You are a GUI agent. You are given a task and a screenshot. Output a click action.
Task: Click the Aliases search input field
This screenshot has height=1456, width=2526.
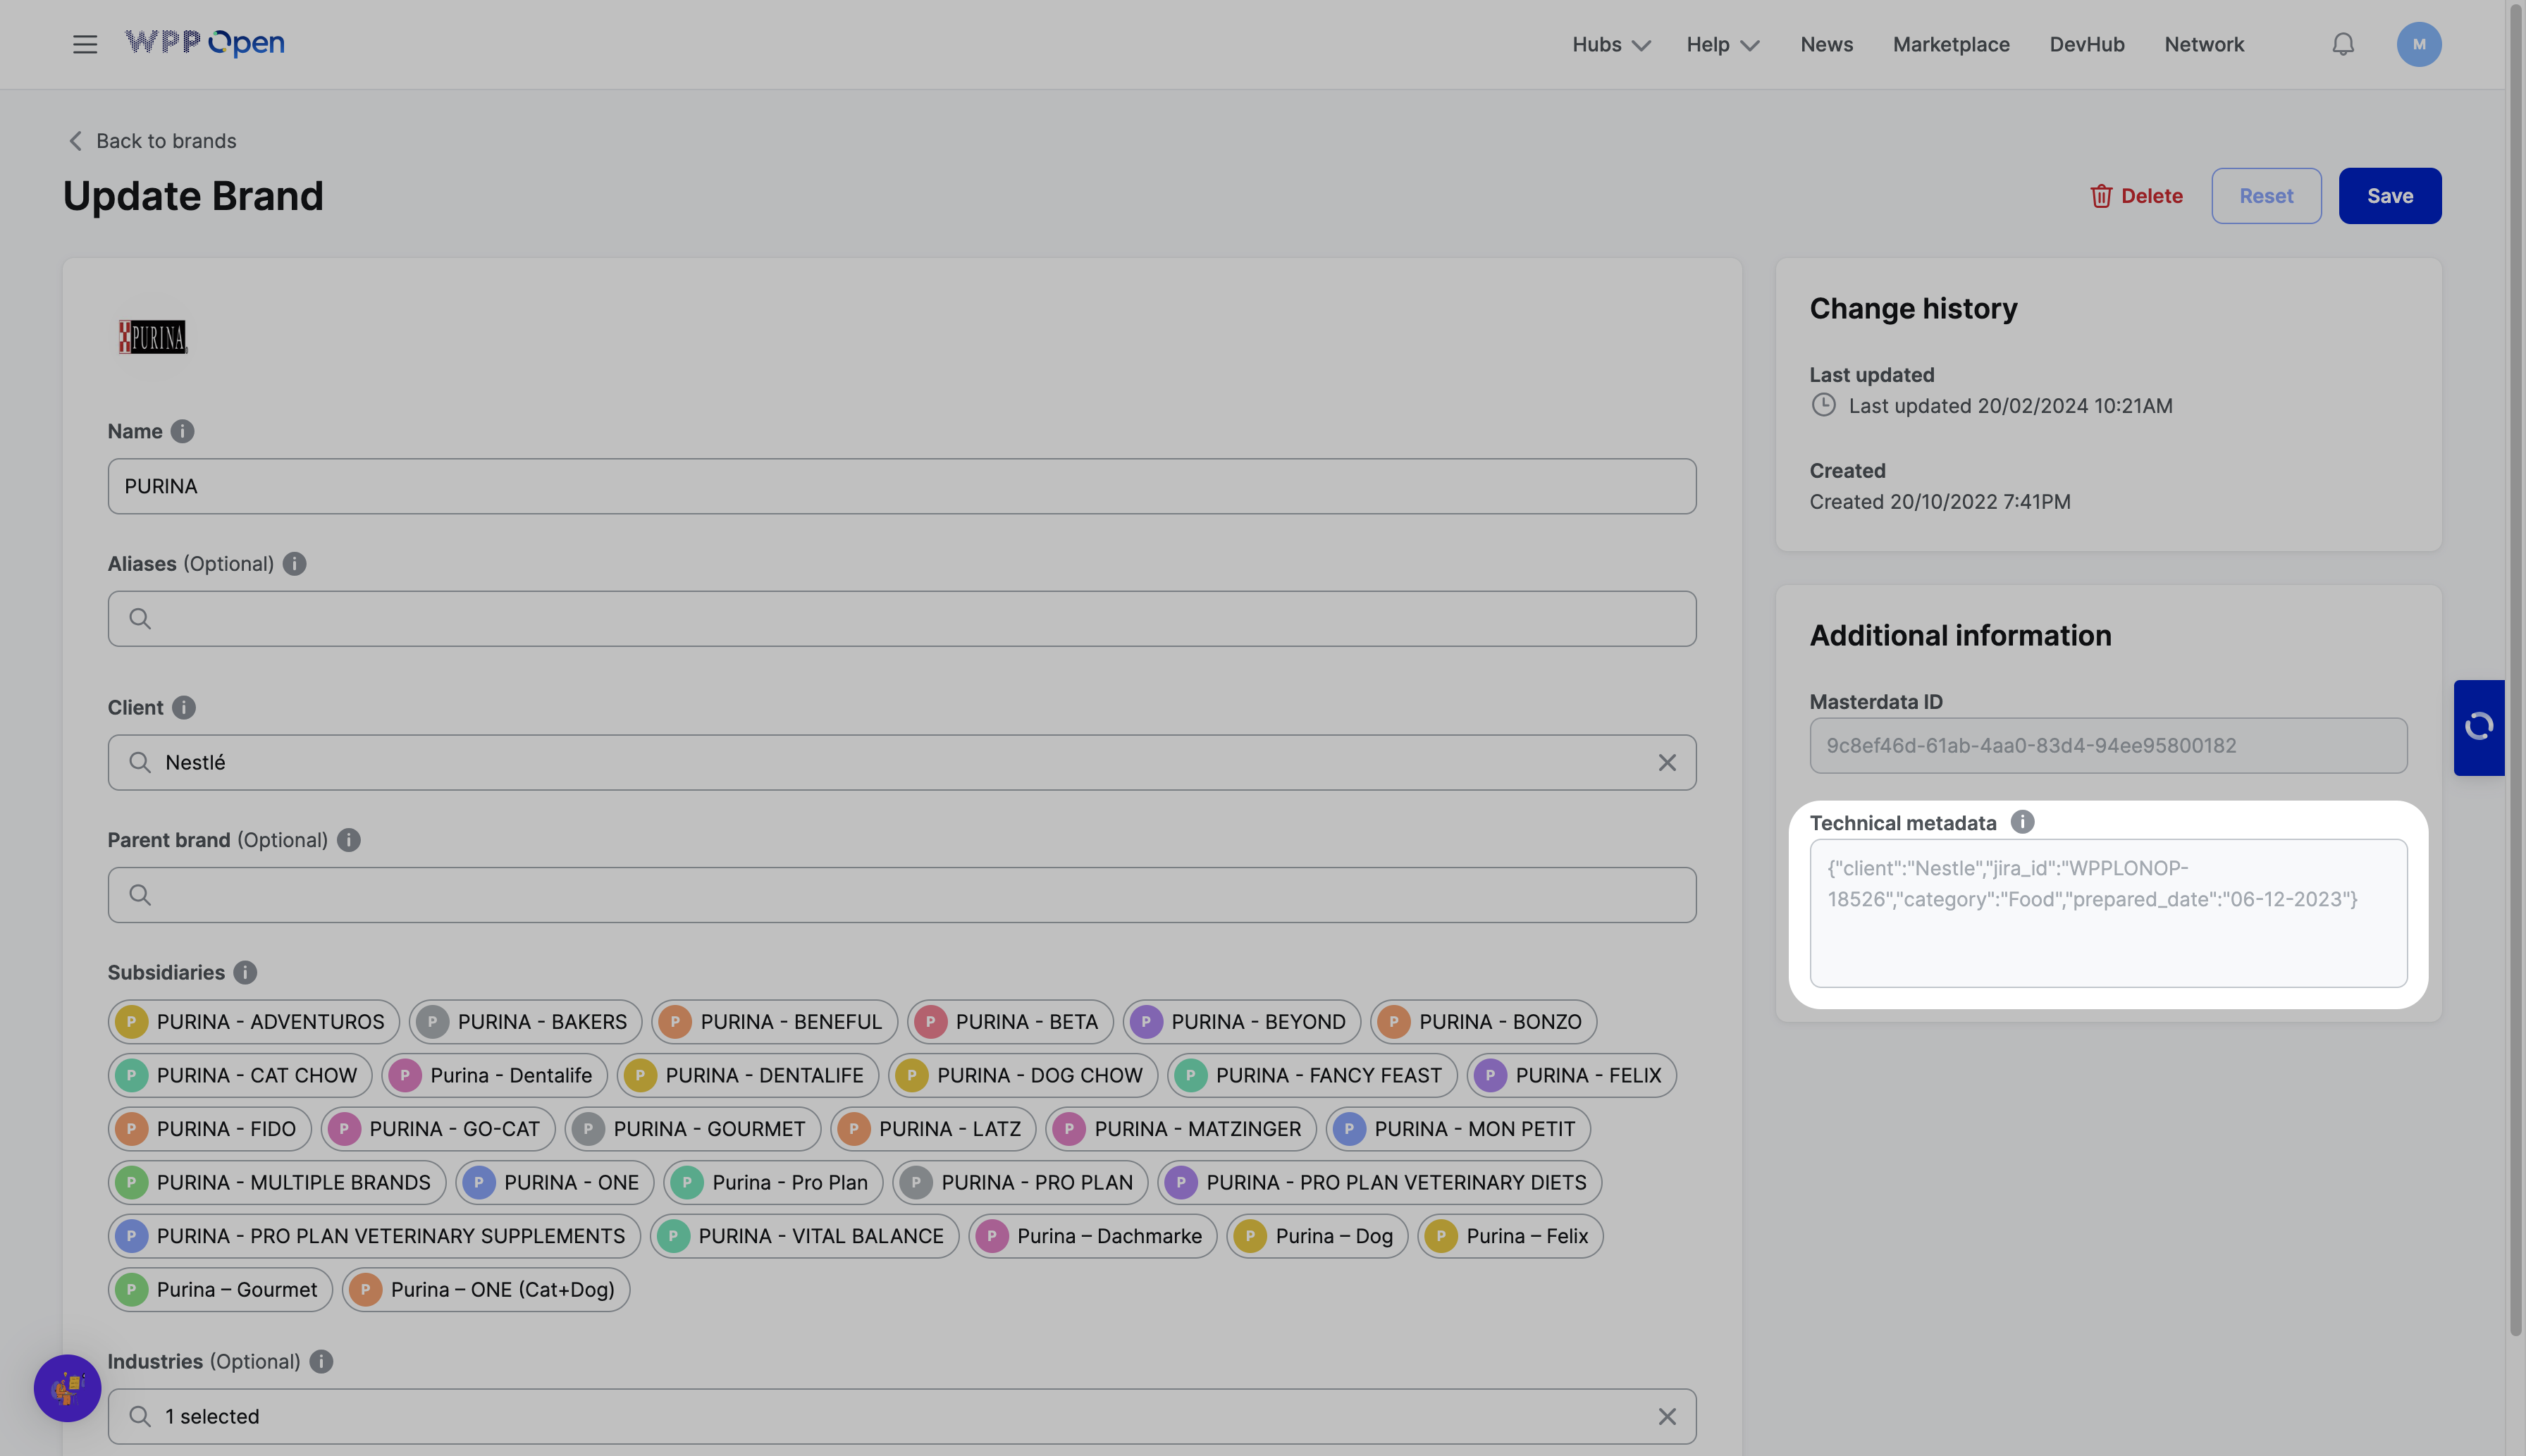[x=900, y=619]
